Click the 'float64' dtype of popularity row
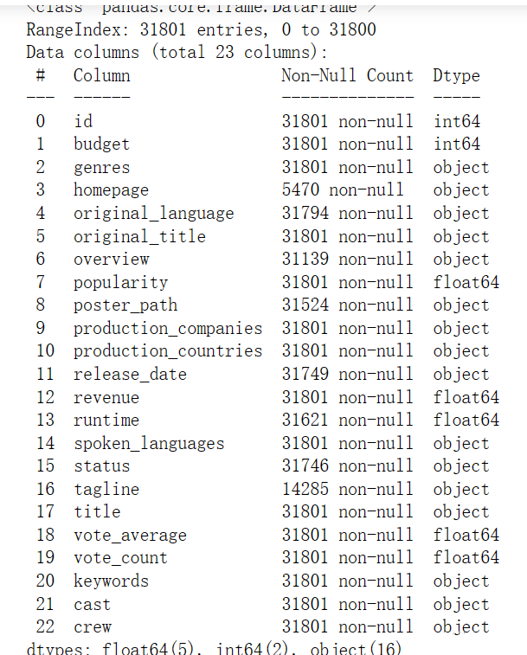 (466, 282)
